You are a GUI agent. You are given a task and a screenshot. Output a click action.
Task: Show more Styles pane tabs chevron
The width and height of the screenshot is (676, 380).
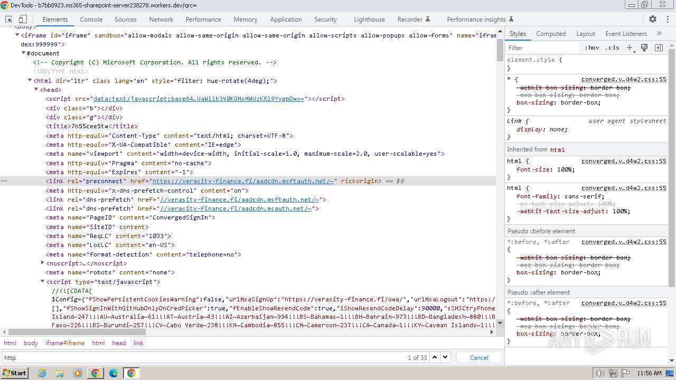(x=659, y=33)
